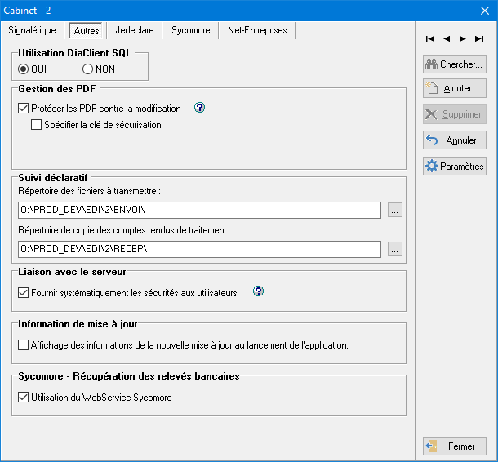Browse for the RECEP copy directory
This screenshot has width=498, height=462.
[x=395, y=248]
